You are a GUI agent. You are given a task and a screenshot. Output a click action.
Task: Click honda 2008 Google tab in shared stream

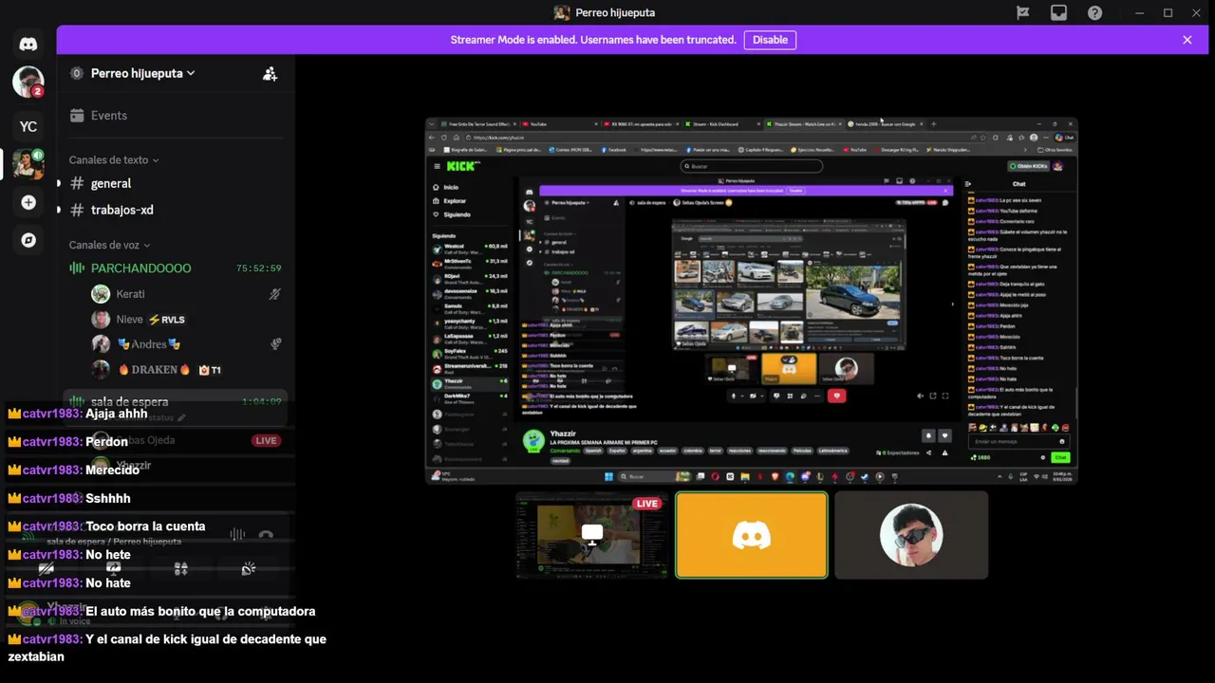tap(885, 124)
